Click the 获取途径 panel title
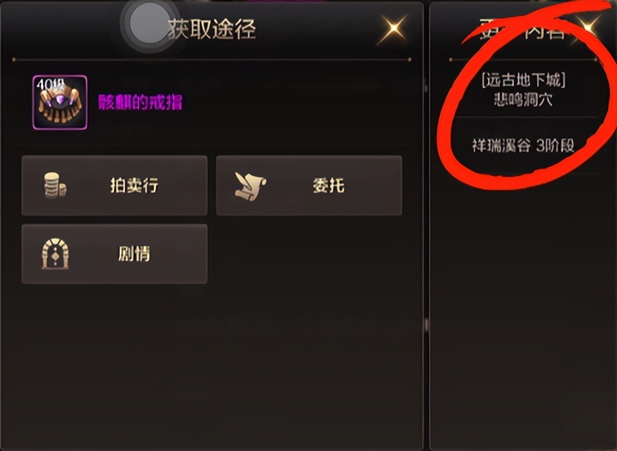This screenshot has width=617, height=451. 212,29
